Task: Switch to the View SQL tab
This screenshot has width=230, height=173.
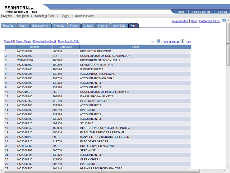Action: point(119,26)
